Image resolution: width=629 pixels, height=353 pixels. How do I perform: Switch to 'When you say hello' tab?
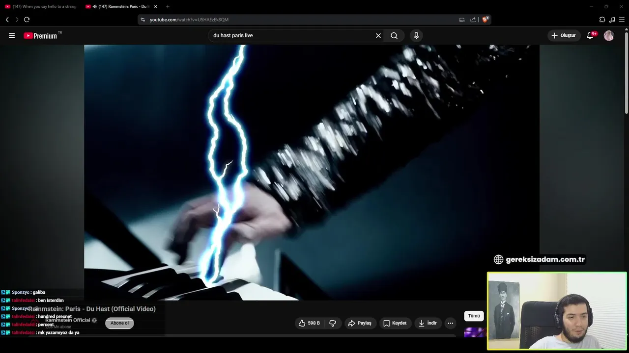tap(41, 6)
